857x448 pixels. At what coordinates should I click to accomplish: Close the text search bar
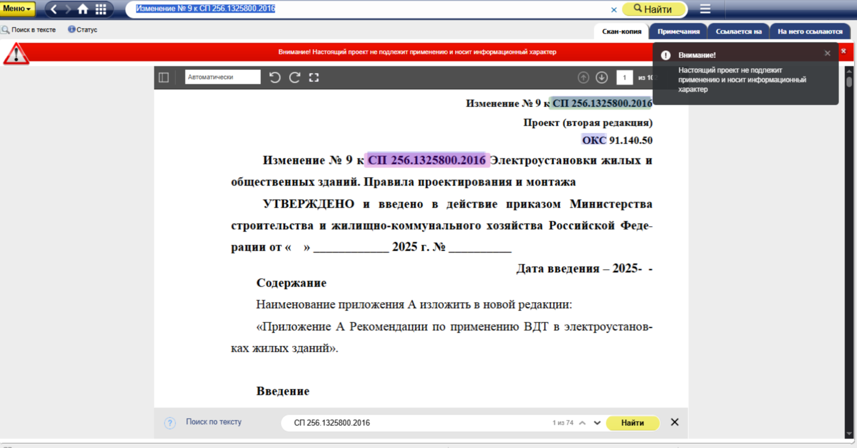(674, 422)
